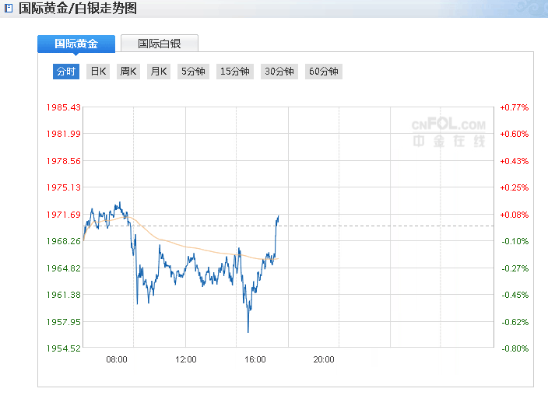548x399 pixels.
Task: Show the 日K daily candlestick chart
Action: click(x=98, y=72)
